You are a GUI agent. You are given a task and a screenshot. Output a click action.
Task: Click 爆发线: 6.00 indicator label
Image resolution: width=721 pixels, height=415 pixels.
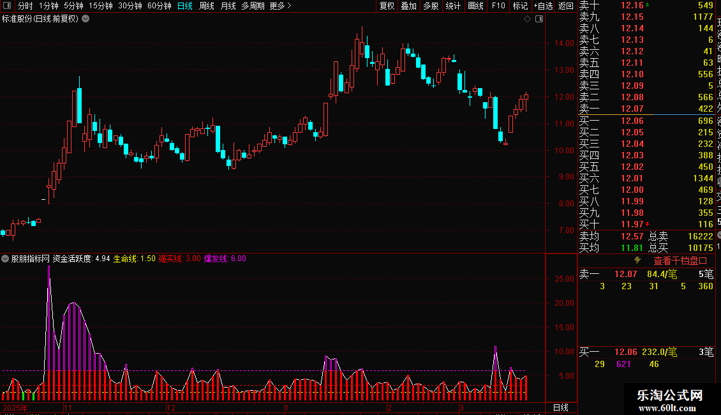pos(225,259)
